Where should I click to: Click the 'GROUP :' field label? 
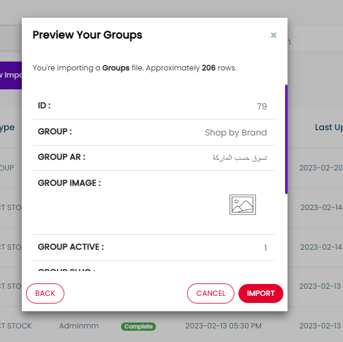[55, 131]
